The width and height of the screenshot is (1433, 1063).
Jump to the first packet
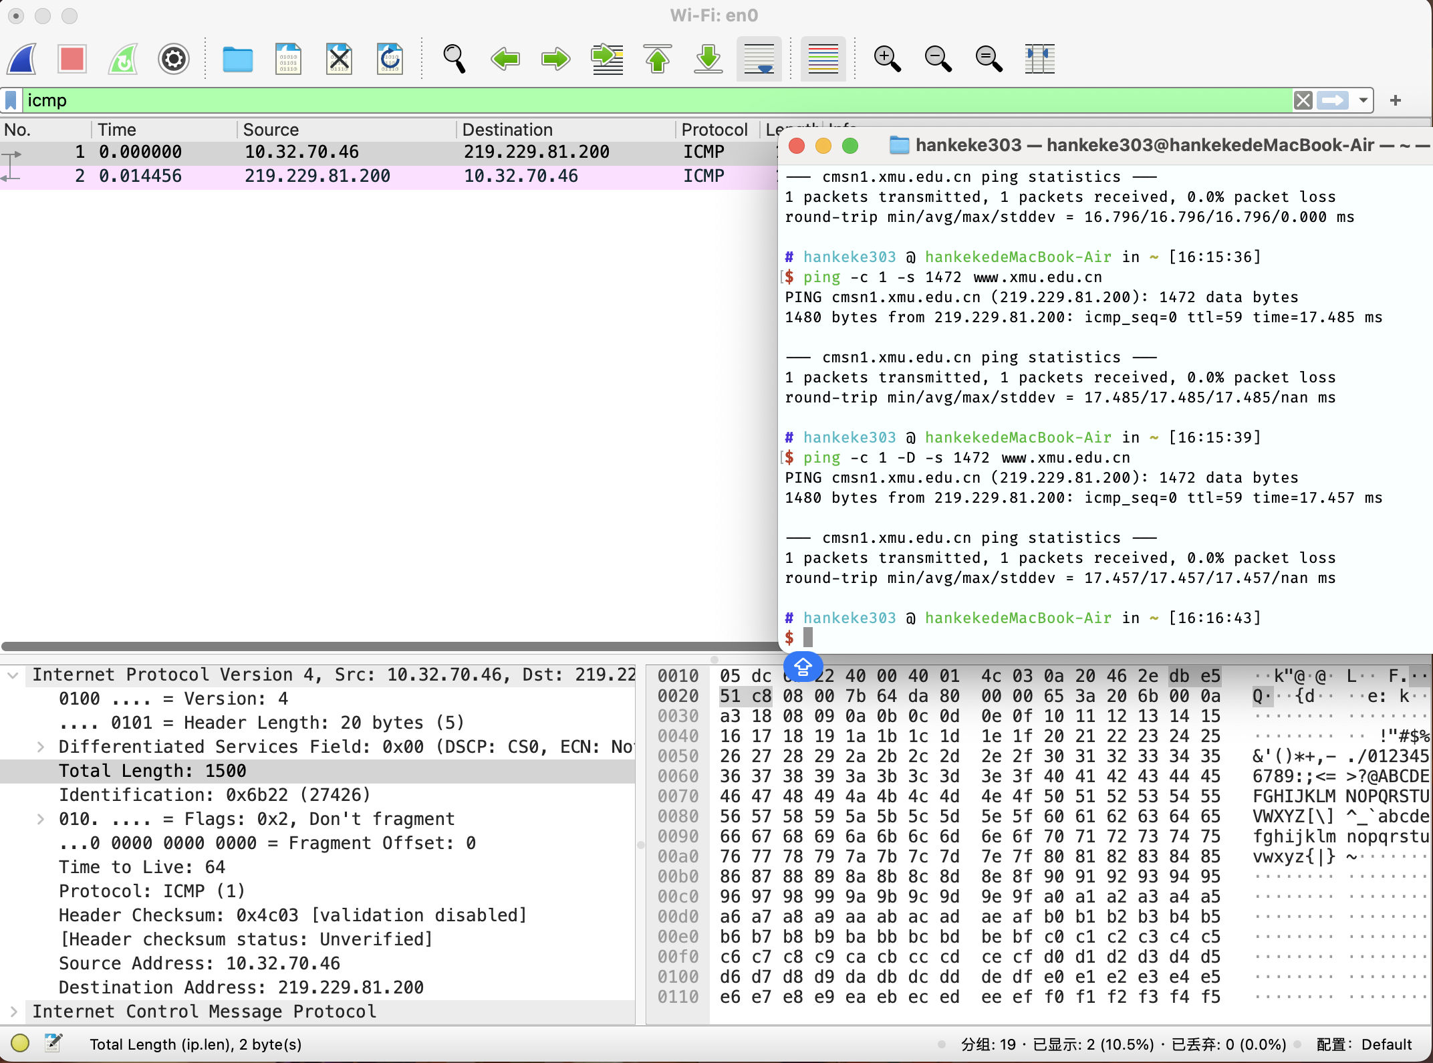658,59
